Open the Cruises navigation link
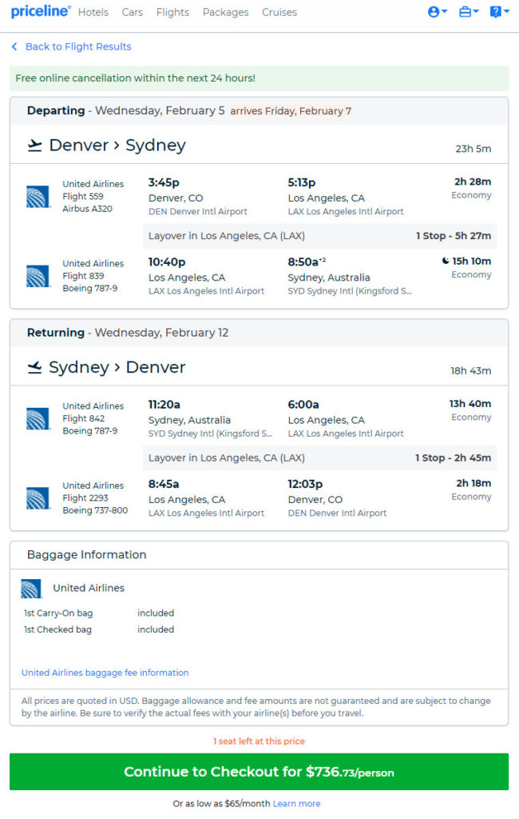The height and width of the screenshot is (819, 519). coord(279,12)
